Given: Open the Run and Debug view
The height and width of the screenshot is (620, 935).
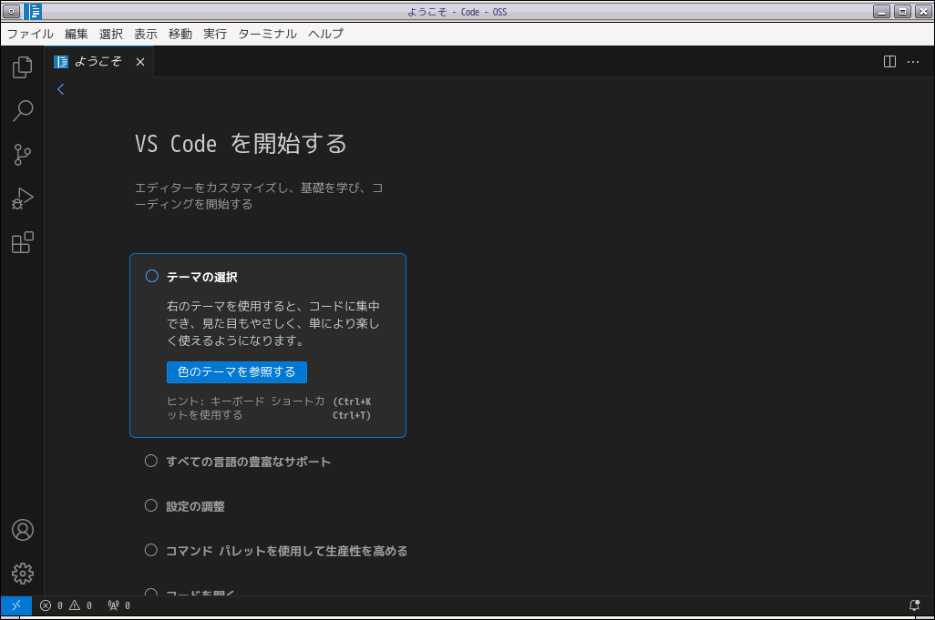Looking at the screenshot, I should click(22, 198).
